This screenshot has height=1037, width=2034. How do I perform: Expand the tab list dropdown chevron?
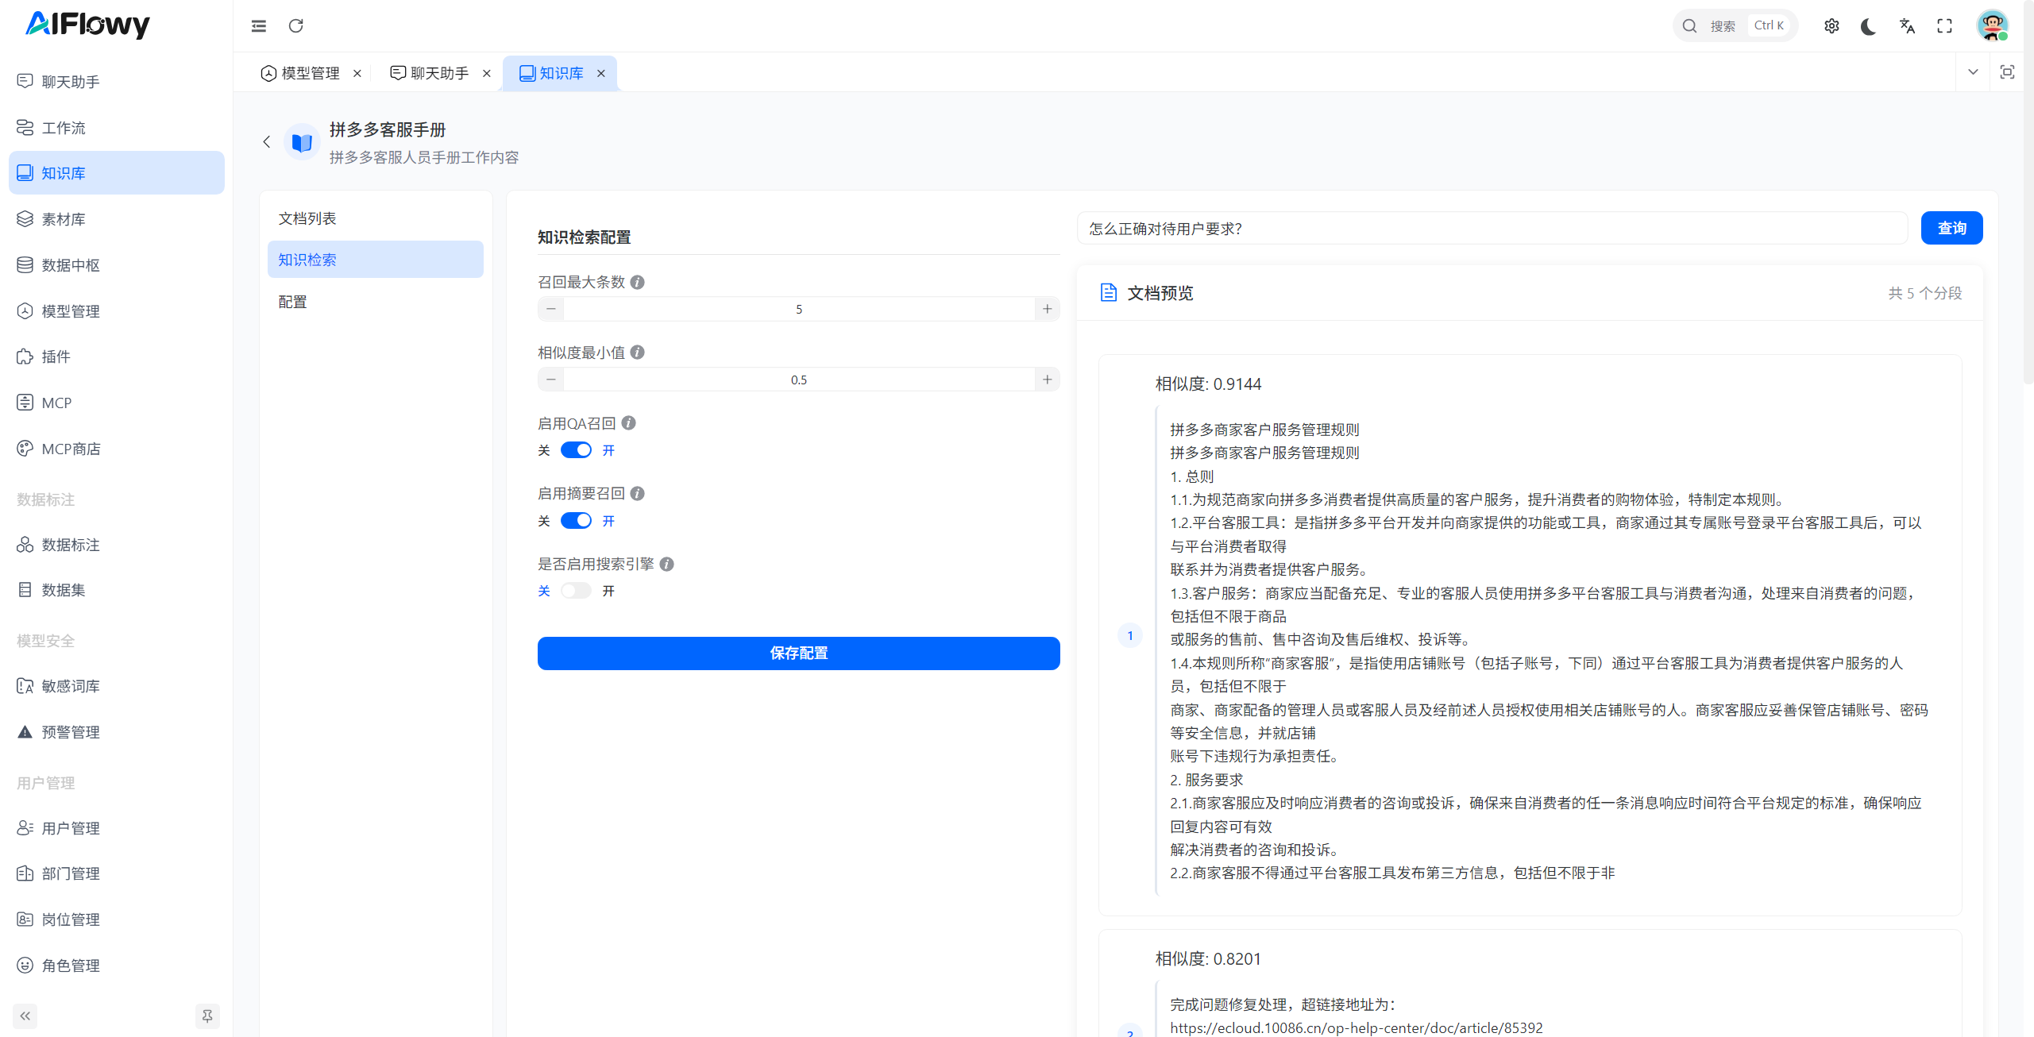[x=1973, y=72]
